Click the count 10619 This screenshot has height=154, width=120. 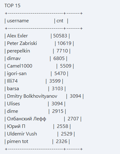[64, 43]
